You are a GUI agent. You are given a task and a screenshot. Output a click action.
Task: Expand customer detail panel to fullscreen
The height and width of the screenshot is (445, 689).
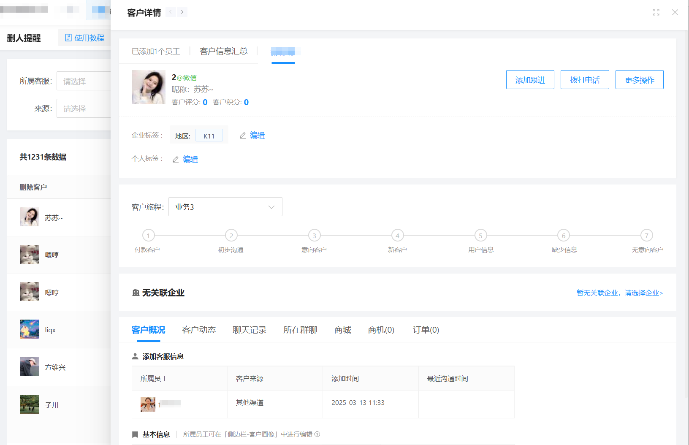tap(656, 12)
